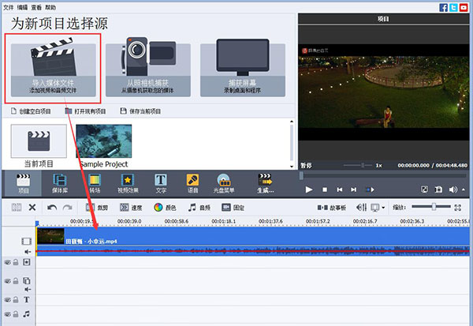This screenshot has height=326, width=473.
Task: Click the next scene playback button
Action: pos(371,189)
